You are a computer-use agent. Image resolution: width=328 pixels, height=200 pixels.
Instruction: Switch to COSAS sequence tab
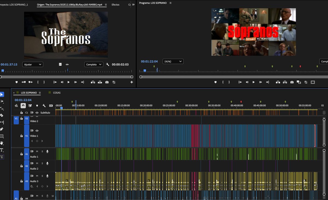click(57, 93)
